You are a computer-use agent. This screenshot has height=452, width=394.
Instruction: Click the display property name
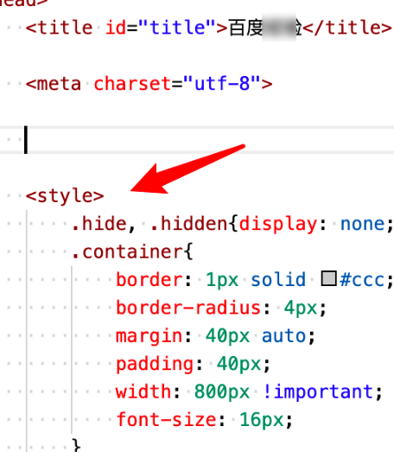[278, 224]
